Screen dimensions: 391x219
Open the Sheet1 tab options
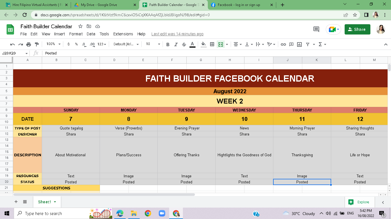tap(55, 202)
